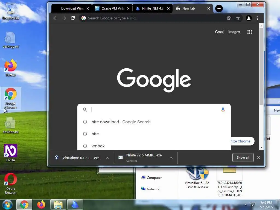Share this page using the share icon
The width and height of the screenshot is (280, 210).
[229, 18]
